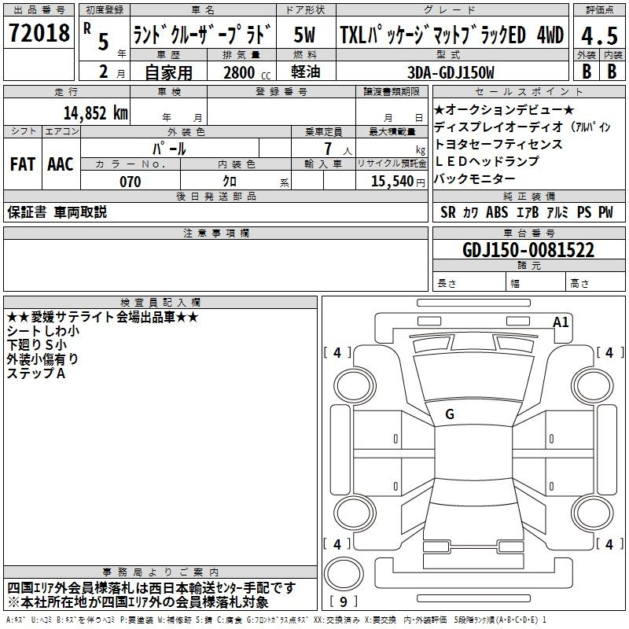Click the lot number 72018
Viewport: 629px width, 629px height.
click(x=39, y=33)
